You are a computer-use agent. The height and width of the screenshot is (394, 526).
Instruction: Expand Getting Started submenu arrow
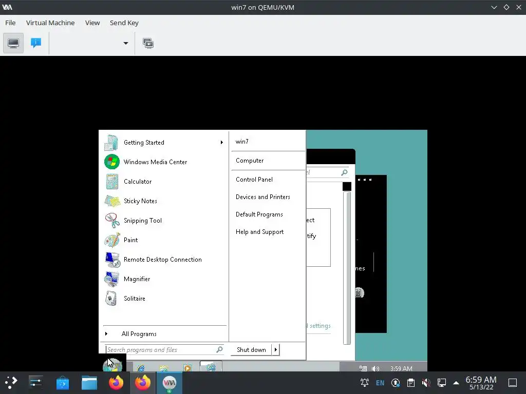click(x=222, y=143)
